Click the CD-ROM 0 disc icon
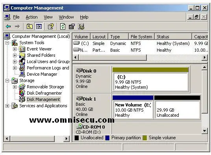The height and width of the screenshot is (155, 211). [80, 127]
